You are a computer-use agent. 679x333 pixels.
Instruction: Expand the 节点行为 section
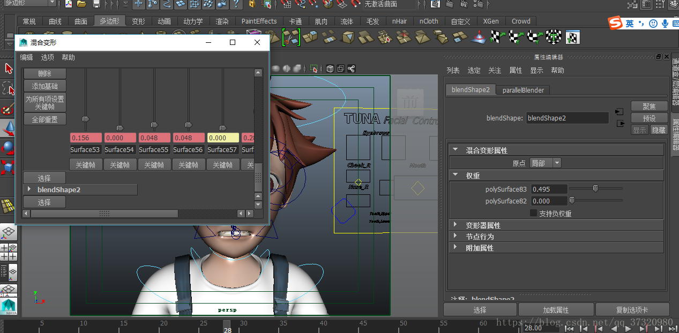(456, 236)
